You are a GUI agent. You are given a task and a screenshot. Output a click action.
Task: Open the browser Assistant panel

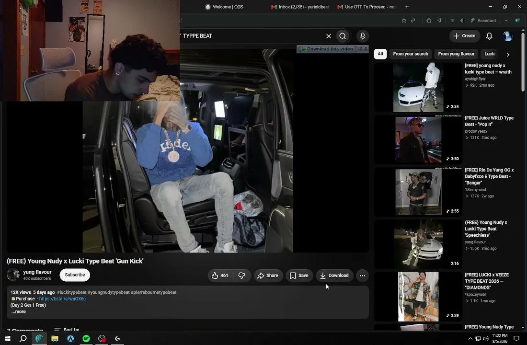click(x=483, y=21)
